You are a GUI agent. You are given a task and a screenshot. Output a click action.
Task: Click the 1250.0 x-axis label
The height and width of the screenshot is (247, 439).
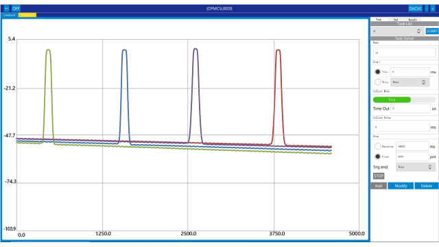pyautogui.click(x=104, y=233)
